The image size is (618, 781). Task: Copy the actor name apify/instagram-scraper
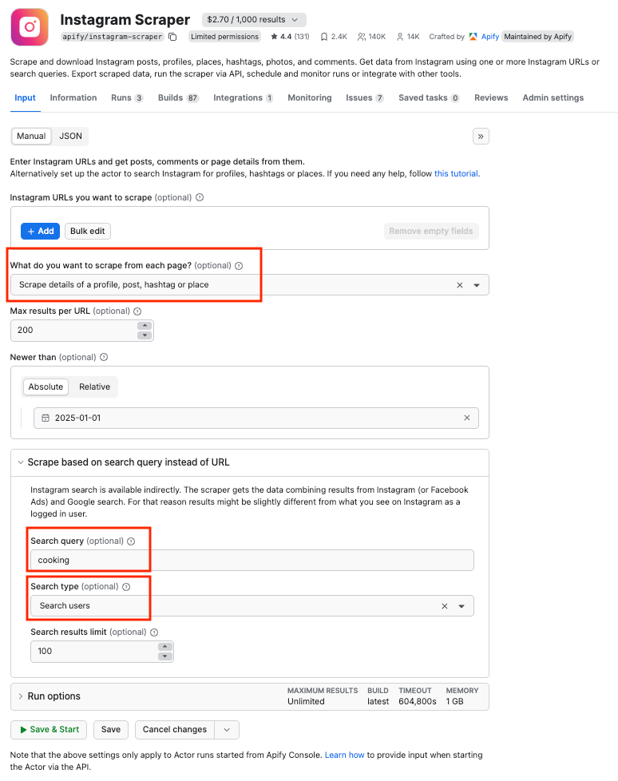pyautogui.click(x=172, y=37)
